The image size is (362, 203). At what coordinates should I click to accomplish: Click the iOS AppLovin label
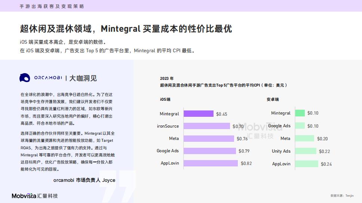coord(170,163)
